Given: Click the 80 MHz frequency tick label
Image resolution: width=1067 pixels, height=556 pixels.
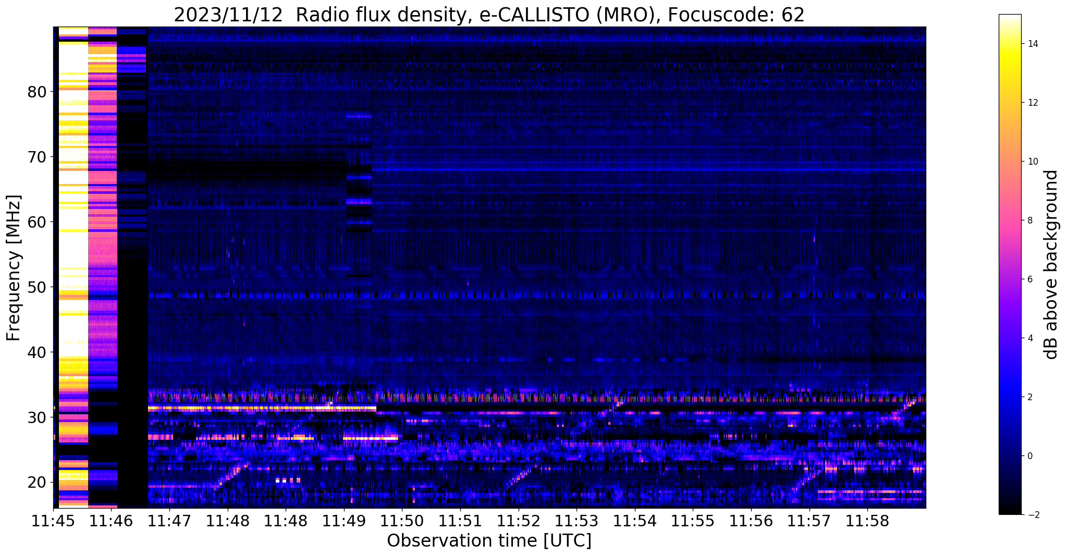Looking at the screenshot, I should coord(38,92).
